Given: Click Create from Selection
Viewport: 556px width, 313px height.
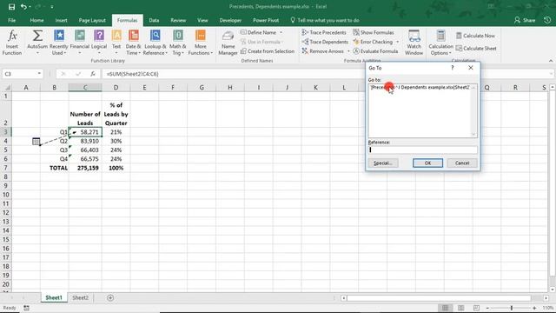Looking at the screenshot, I should [x=268, y=51].
